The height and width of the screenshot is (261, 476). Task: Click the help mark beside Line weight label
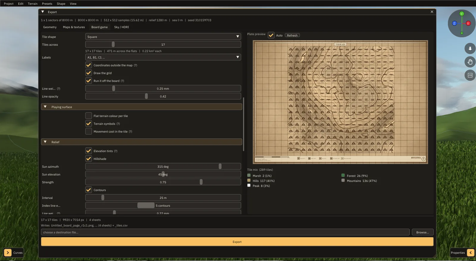tap(59, 89)
